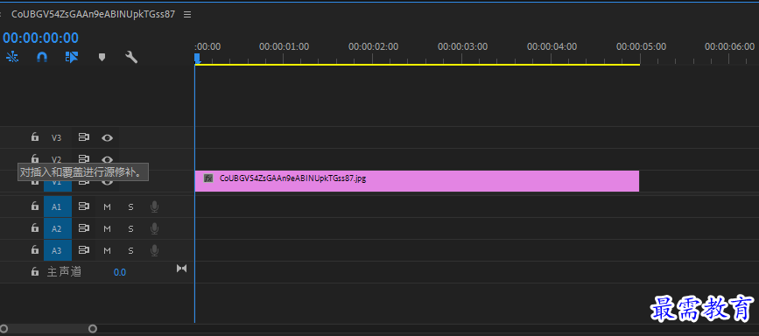Toggle sync lock for track A3

point(84,250)
